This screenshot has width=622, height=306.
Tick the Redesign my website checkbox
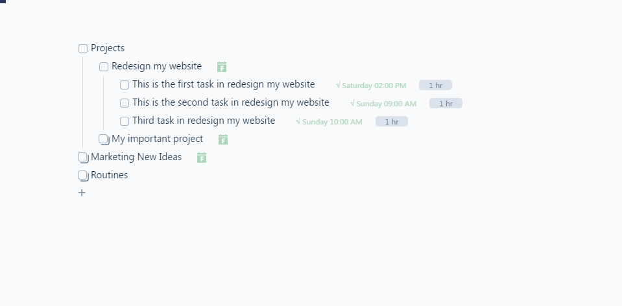click(104, 67)
